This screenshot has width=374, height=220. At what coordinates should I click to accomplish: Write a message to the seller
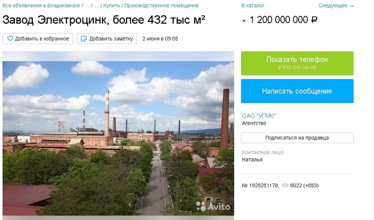pyautogui.click(x=297, y=91)
